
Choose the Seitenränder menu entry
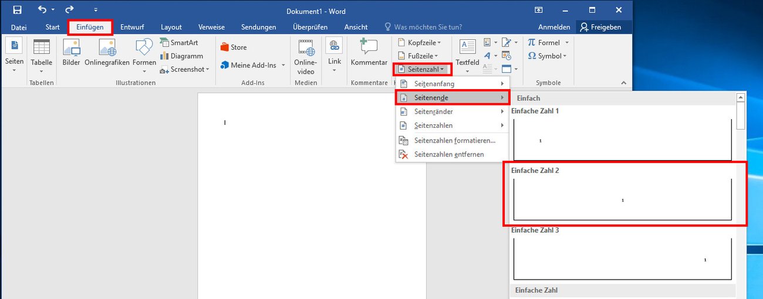[x=452, y=111]
